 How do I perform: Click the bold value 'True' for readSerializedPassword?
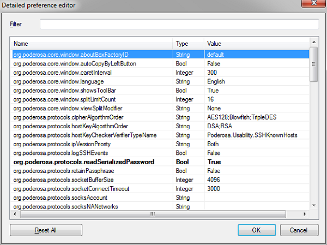(214, 162)
